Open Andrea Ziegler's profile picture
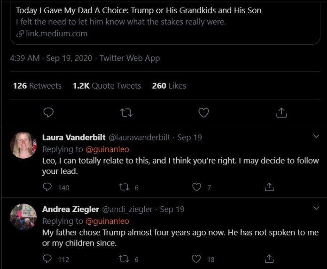The height and width of the screenshot is (269, 327). (23, 217)
